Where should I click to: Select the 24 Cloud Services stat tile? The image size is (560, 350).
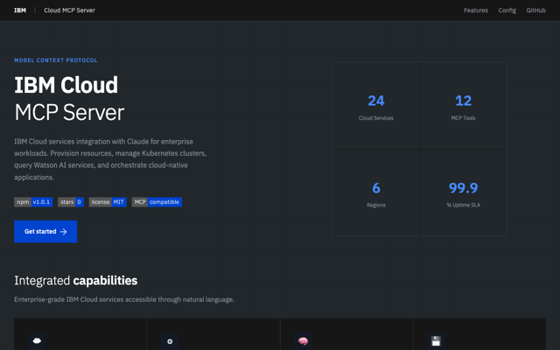376,105
